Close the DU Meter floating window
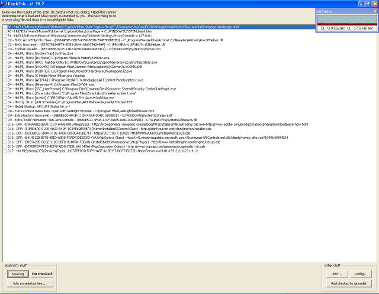Viewport: 379px width, 294px height. (375, 11)
